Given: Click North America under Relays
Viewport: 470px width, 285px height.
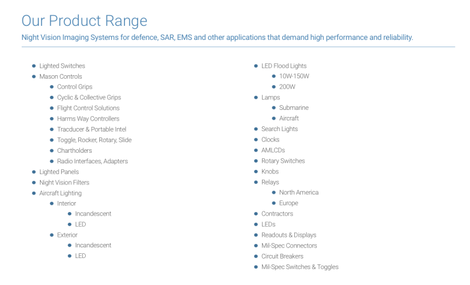Looking at the screenshot, I should (x=298, y=192).
